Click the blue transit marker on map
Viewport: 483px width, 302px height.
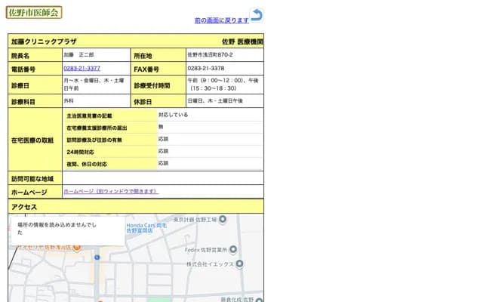coord(97,257)
